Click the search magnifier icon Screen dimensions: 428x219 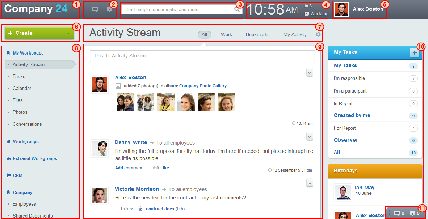tap(237, 10)
